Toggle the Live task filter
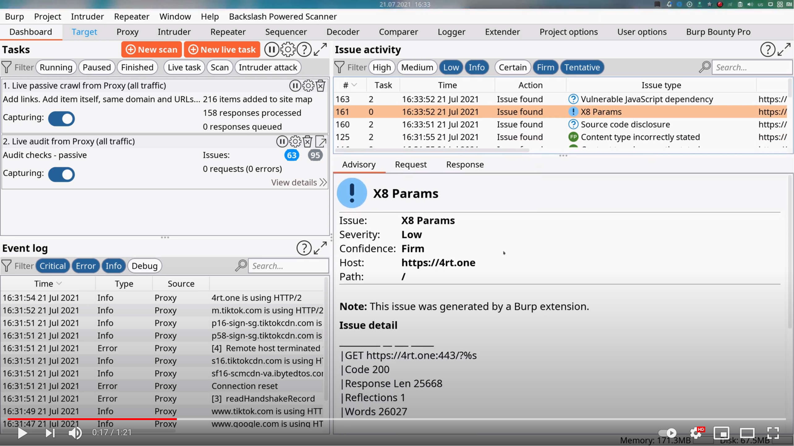The image size is (794, 446). tap(184, 67)
